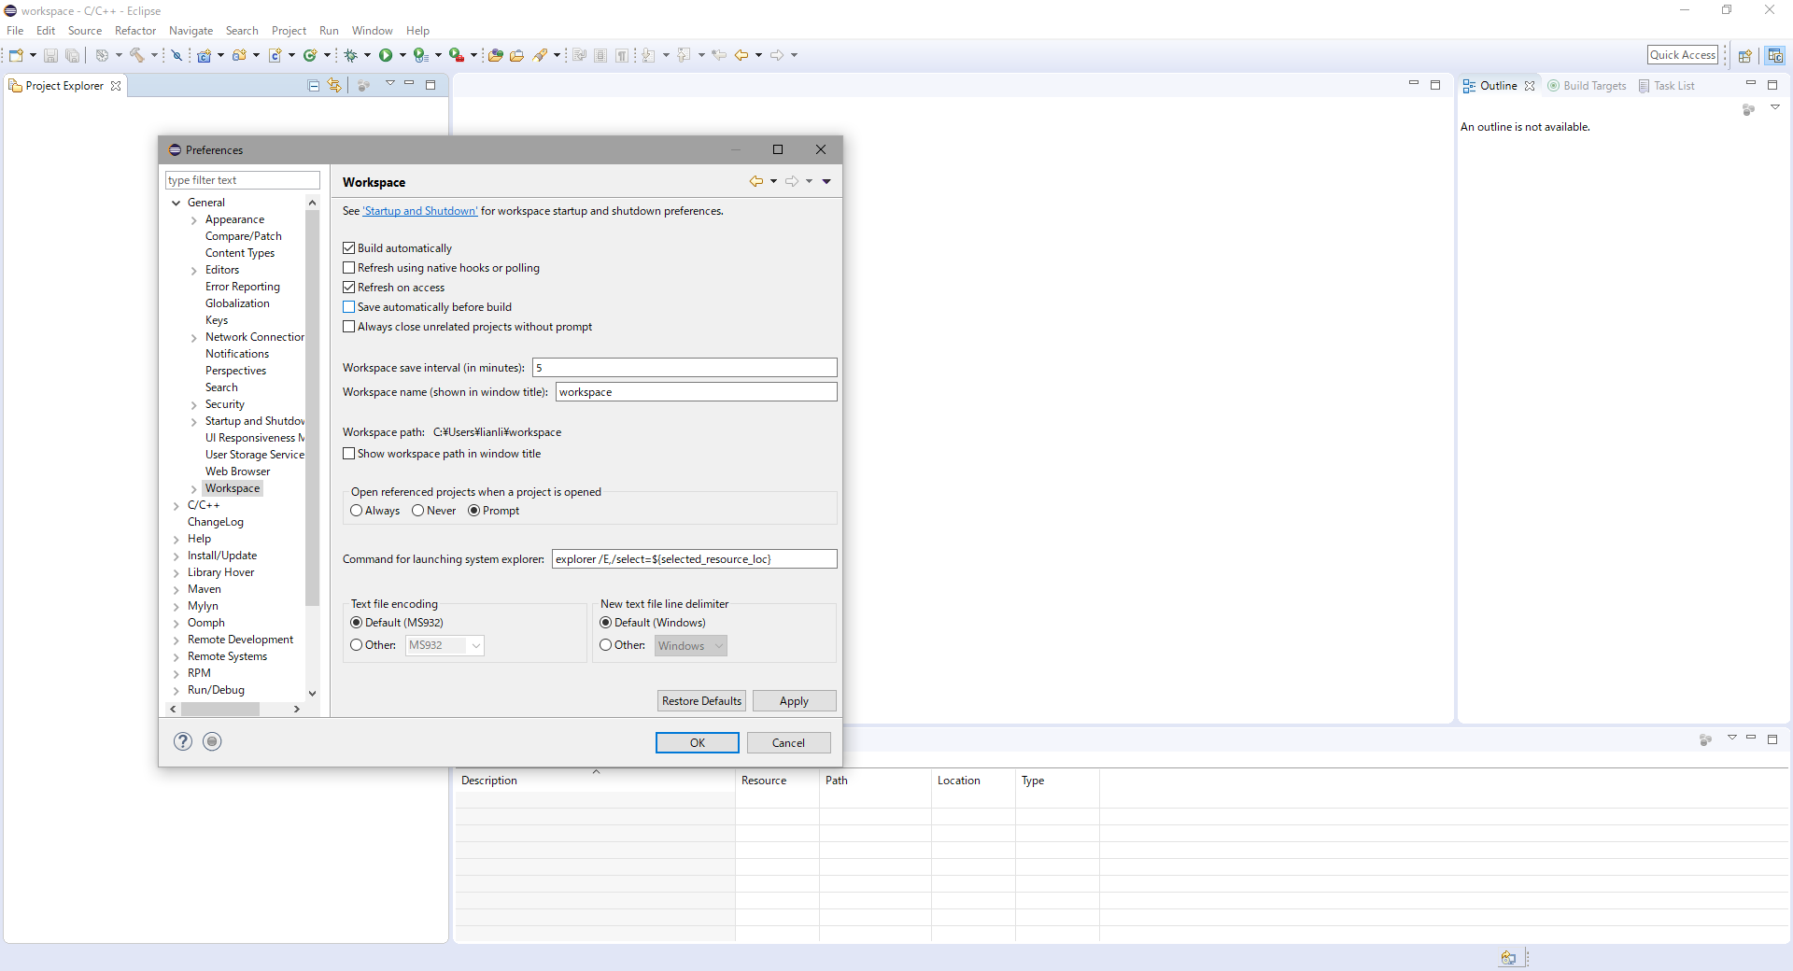Click the Workspace save interval field
The image size is (1793, 971).
point(684,368)
